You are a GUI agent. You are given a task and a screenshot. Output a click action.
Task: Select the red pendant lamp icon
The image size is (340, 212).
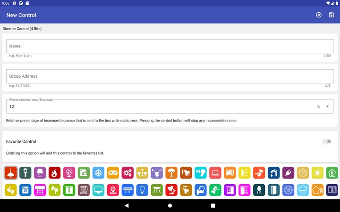10,172
